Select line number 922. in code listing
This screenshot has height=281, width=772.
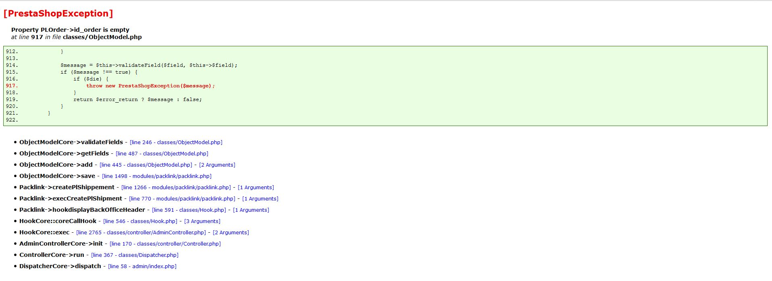[x=12, y=120]
